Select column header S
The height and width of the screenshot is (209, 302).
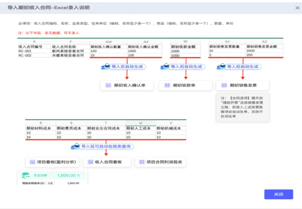coord(71,123)
